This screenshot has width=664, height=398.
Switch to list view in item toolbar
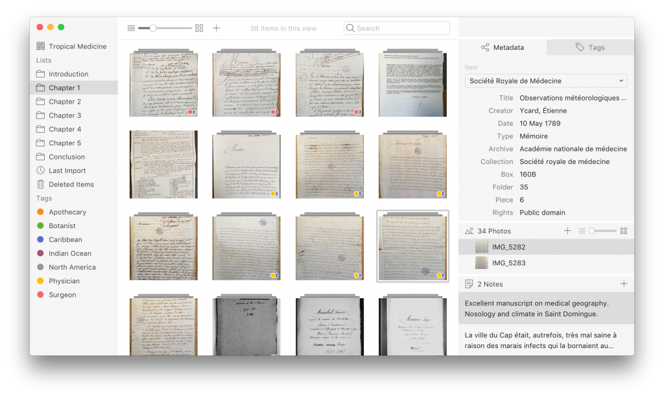131,29
